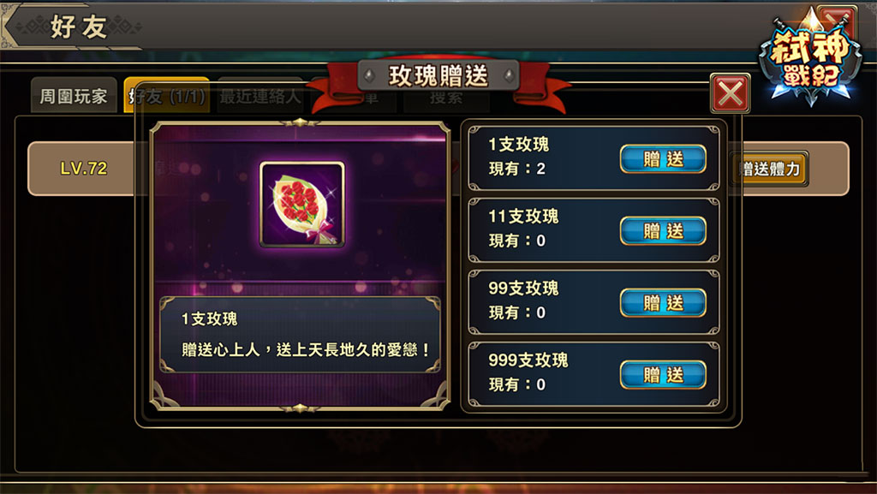Select the 999支玫瑰 row
Viewport: 877px width, 494px height.
(x=594, y=374)
